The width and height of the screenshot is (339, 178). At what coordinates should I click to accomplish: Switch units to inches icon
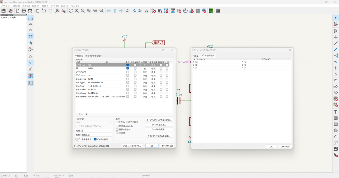click(31, 24)
